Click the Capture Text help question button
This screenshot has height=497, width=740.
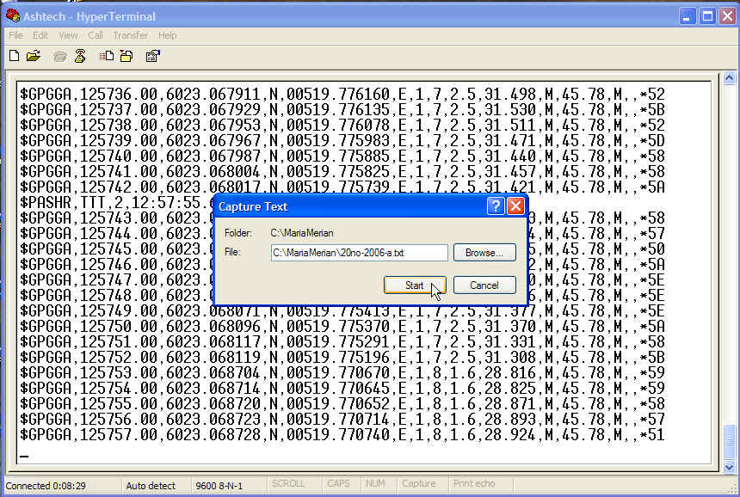495,206
